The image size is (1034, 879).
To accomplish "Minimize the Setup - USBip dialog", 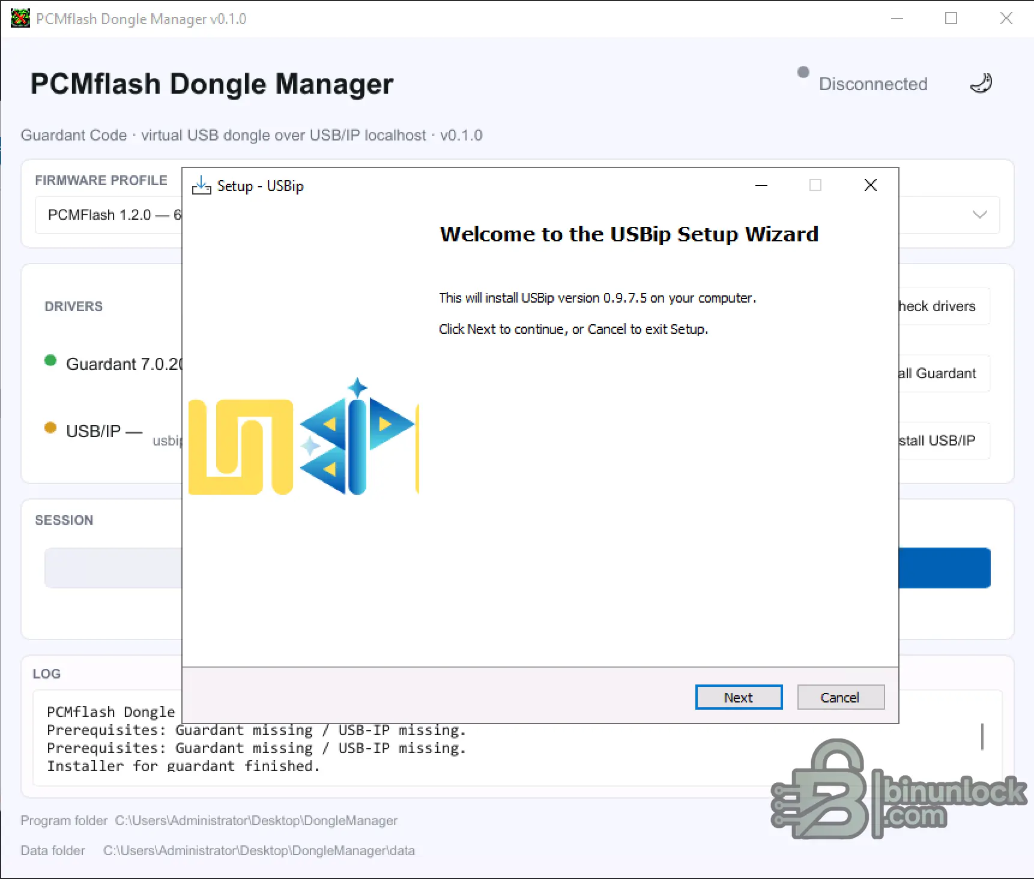I will click(x=761, y=186).
